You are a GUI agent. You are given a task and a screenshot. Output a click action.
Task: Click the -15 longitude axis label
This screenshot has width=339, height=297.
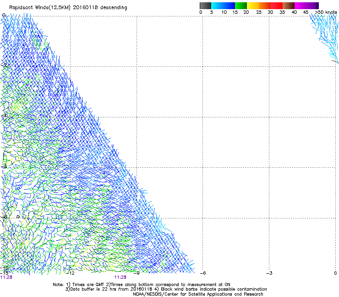[5, 273]
